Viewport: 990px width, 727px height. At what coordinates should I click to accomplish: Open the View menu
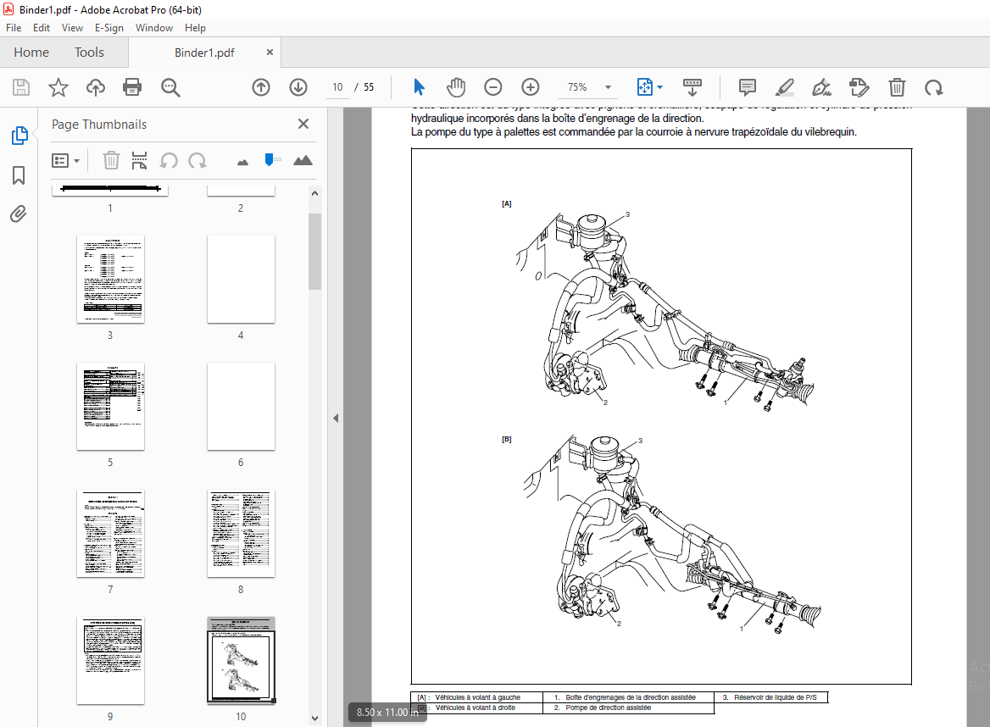72,28
